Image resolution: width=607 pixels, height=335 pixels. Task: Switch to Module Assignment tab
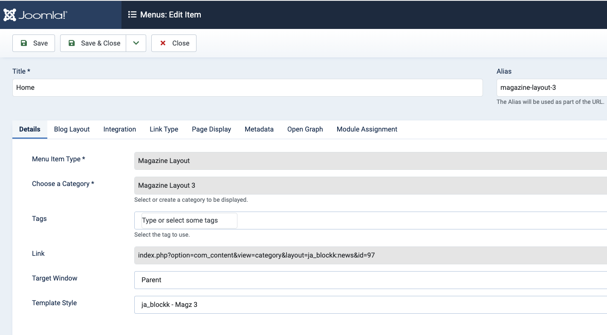click(367, 129)
